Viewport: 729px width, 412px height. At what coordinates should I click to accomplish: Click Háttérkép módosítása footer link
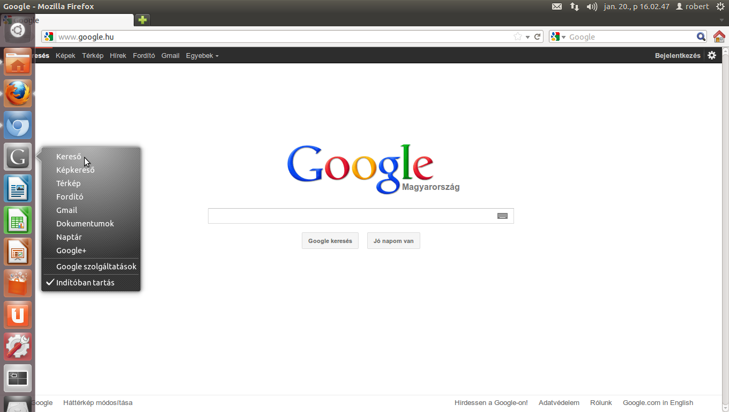(98, 403)
